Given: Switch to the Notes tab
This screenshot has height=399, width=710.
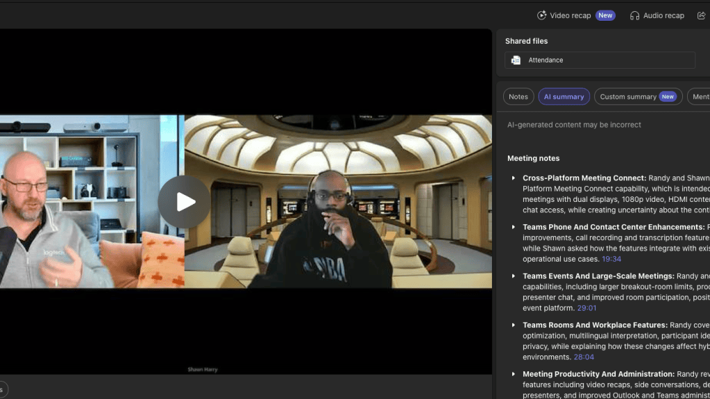Looking at the screenshot, I should point(518,96).
